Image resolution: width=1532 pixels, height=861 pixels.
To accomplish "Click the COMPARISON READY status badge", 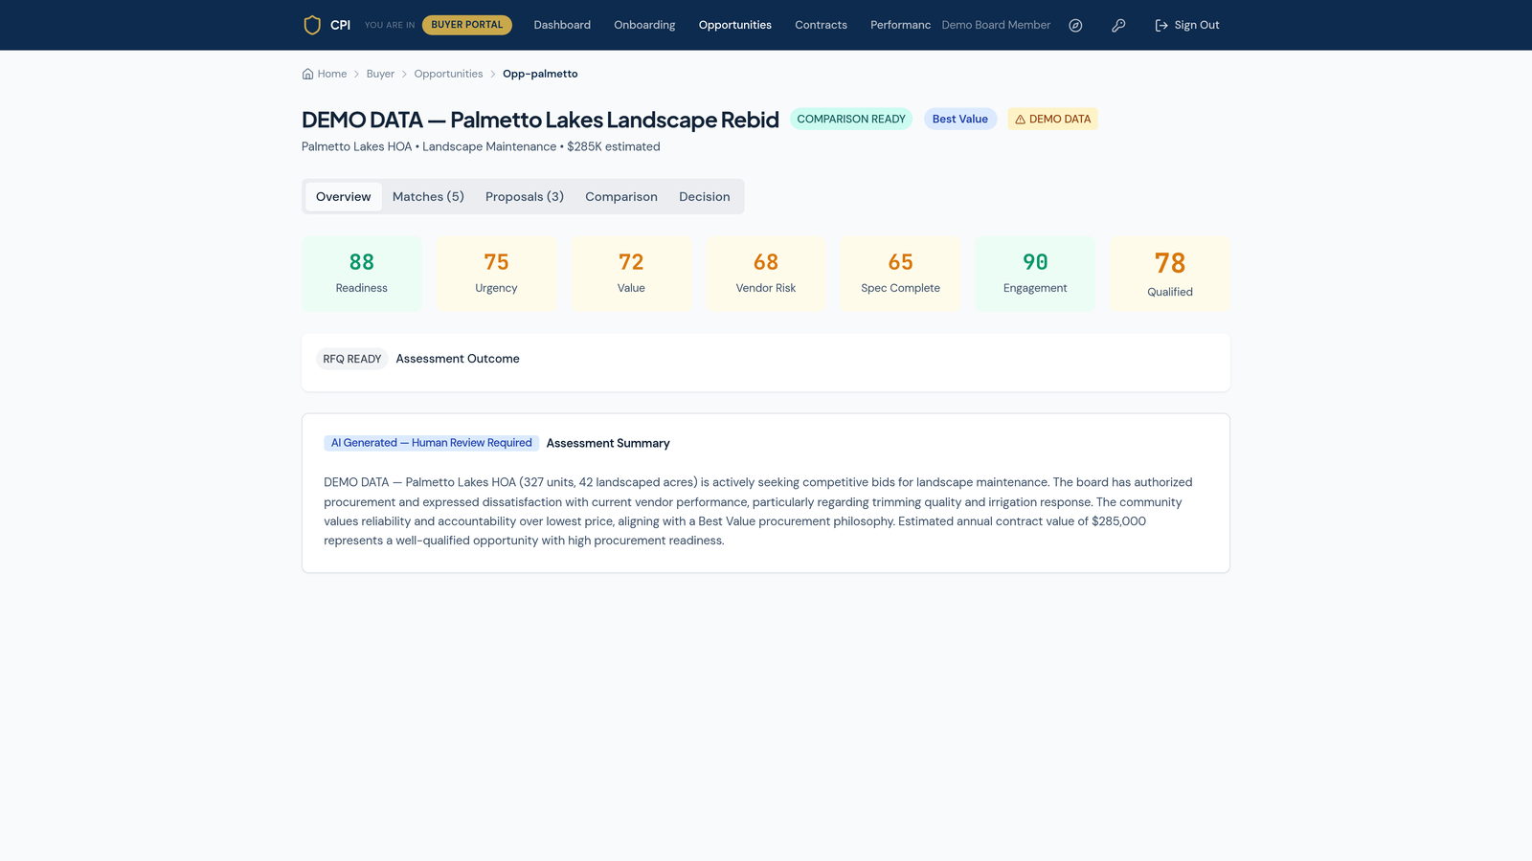I will [x=851, y=120].
